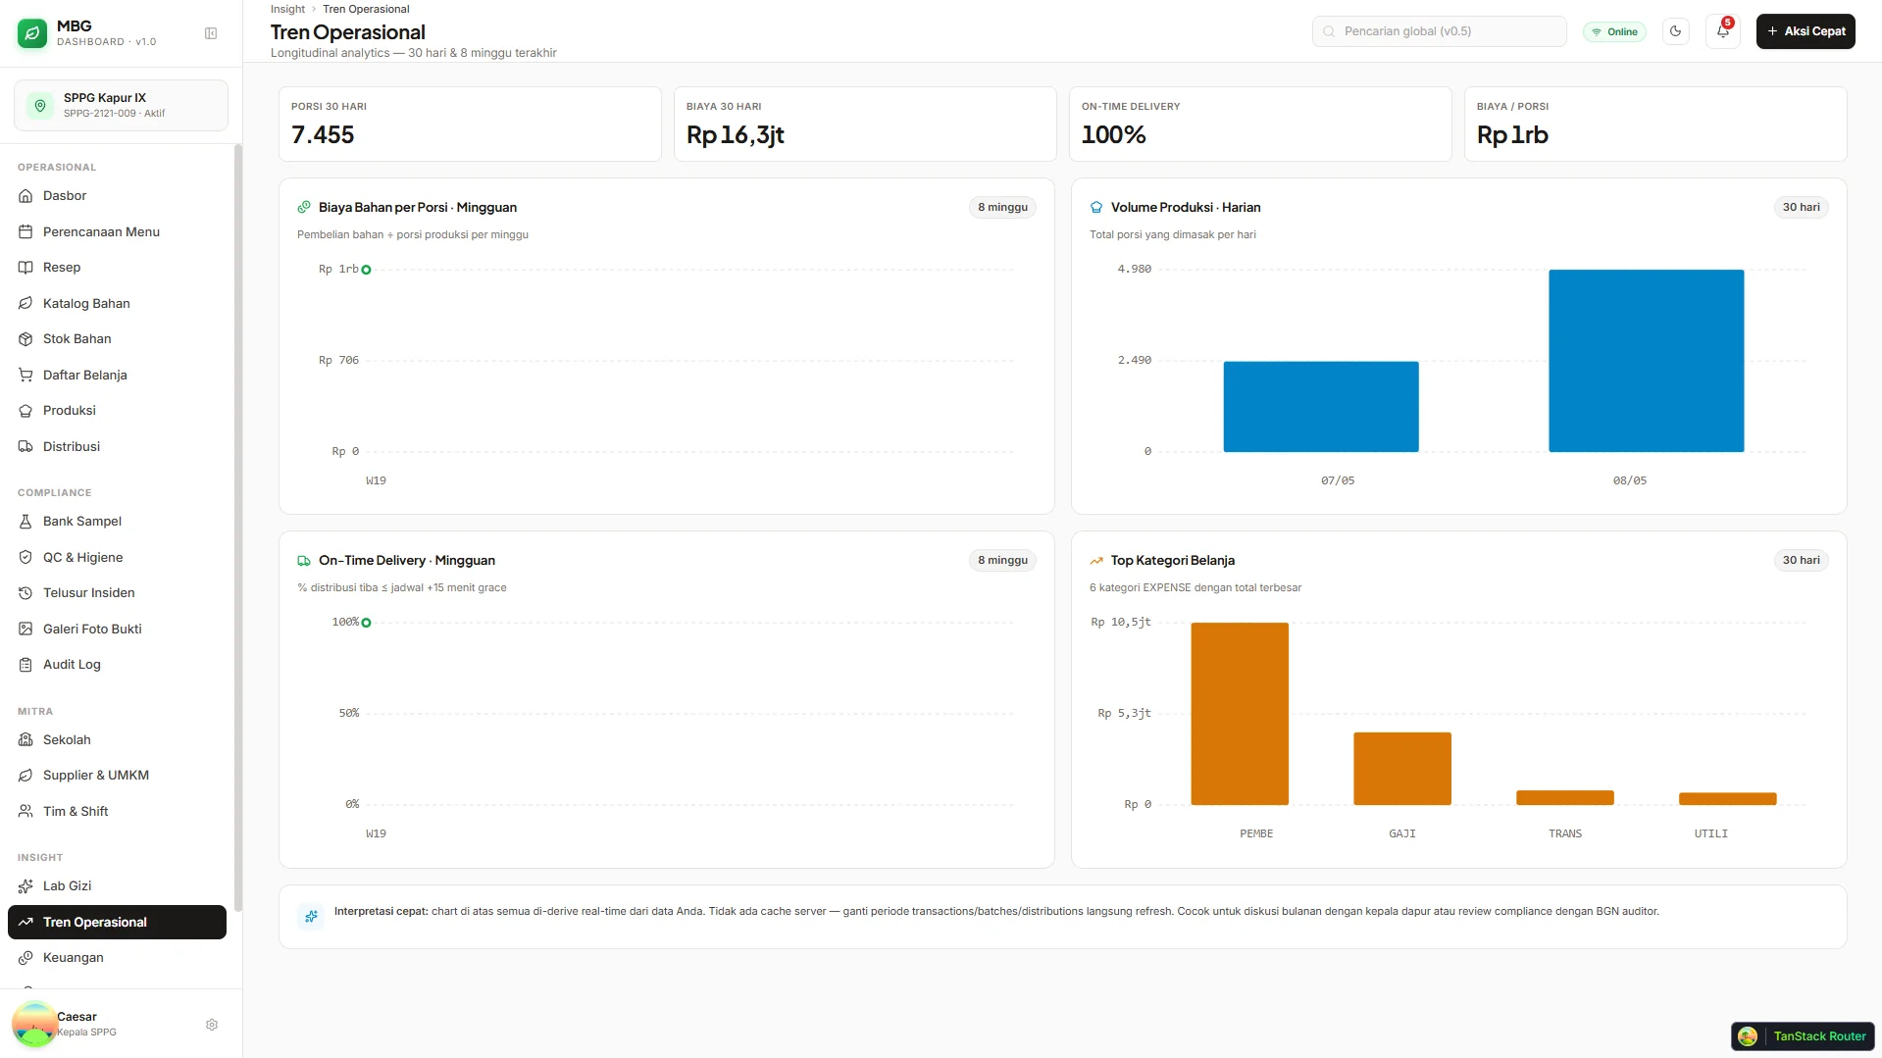Screen dimensions: 1882x1058
Task: Click the Galeri Foto Bukti image icon
Action: (25, 630)
